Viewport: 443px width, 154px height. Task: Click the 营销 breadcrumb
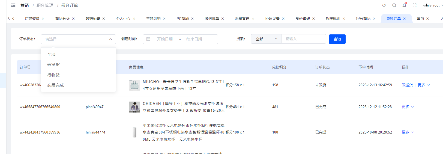[x=25, y=5]
